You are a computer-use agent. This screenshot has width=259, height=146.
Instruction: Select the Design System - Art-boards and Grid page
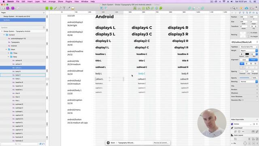(x=23, y=16)
